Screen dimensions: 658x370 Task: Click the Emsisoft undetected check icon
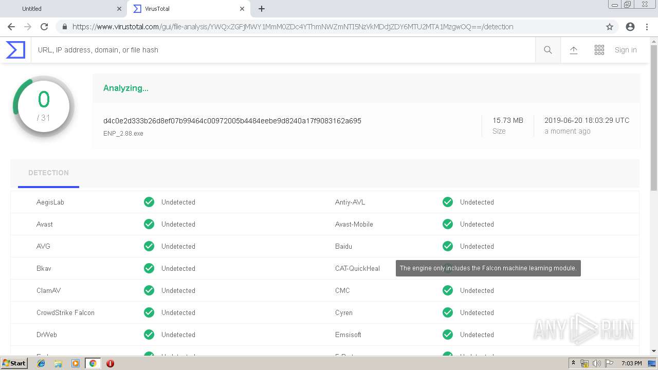pos(448,335)
